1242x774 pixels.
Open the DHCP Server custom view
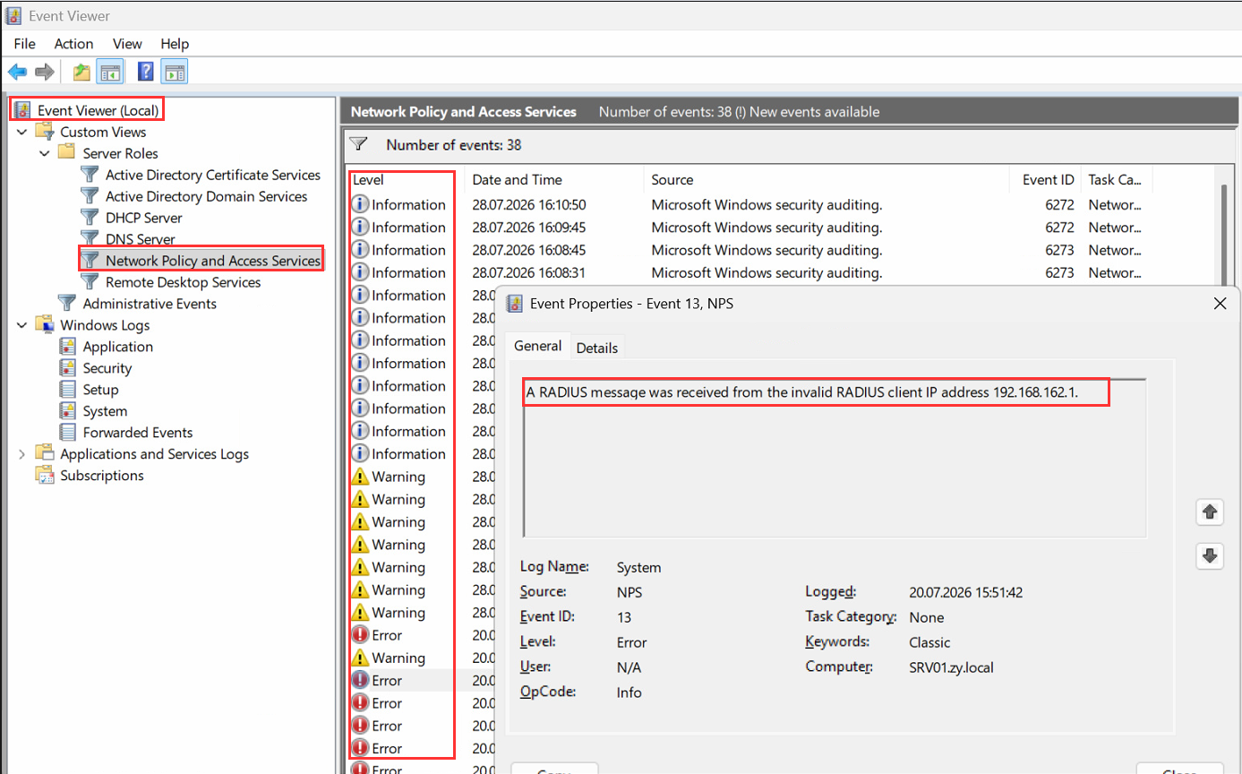tap(143, 218)
